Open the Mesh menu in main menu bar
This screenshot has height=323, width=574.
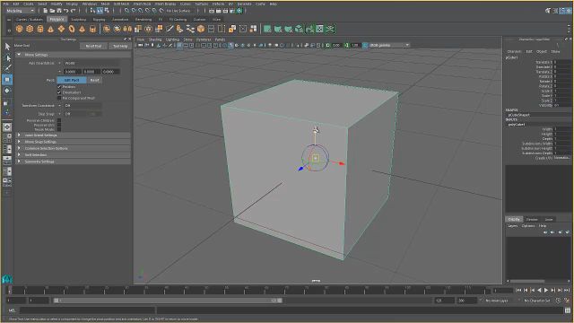[105, 4]
